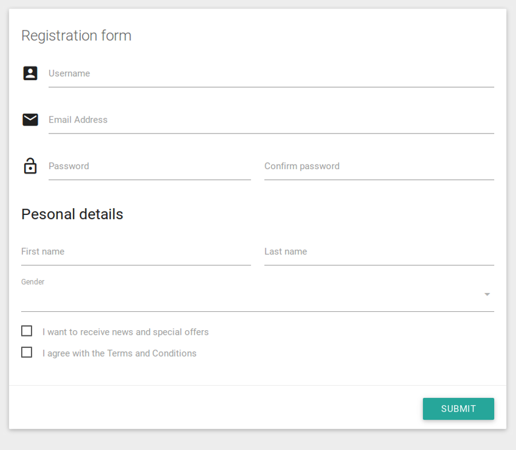
Task: Click the account icon beside Username
Action: coord(30,73)
